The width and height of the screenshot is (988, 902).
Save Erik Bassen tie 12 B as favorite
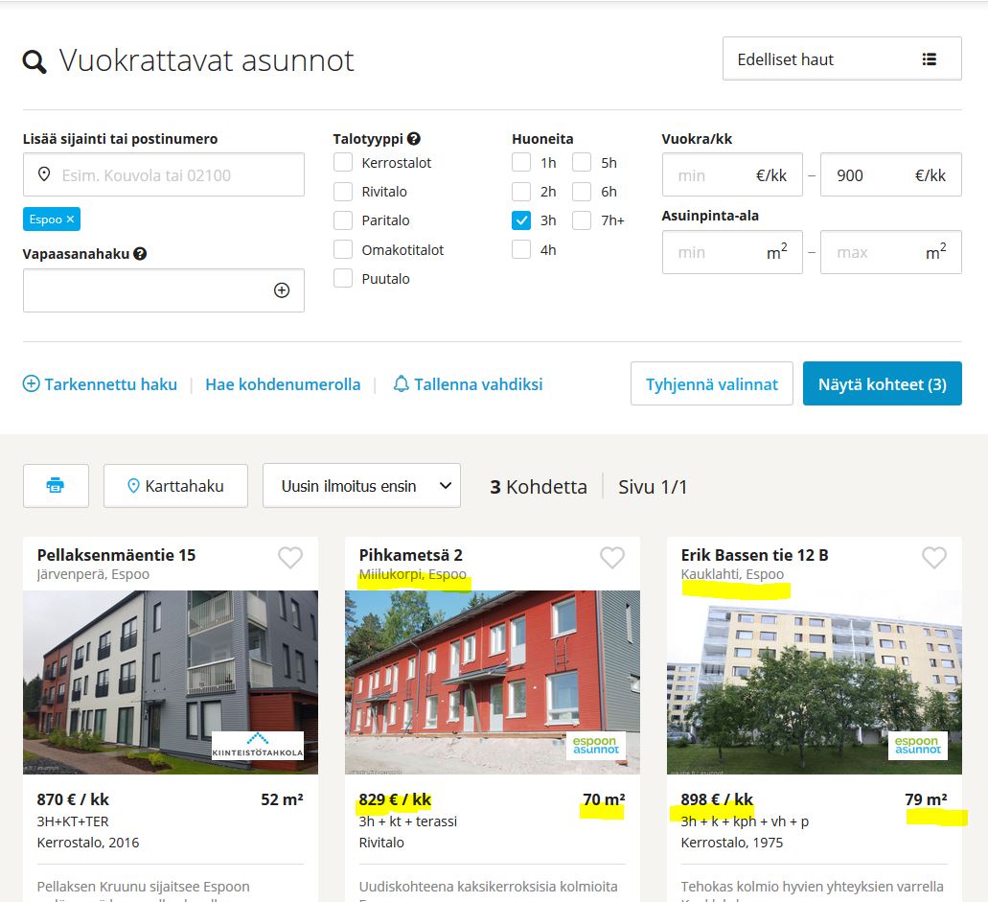point(933,558)
